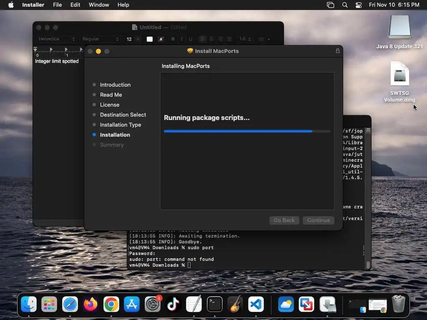Toggle bold in the TextEdit toolbar
Image resolution: width=427 pixels, height=320 pixels.
tap(173, 39)
